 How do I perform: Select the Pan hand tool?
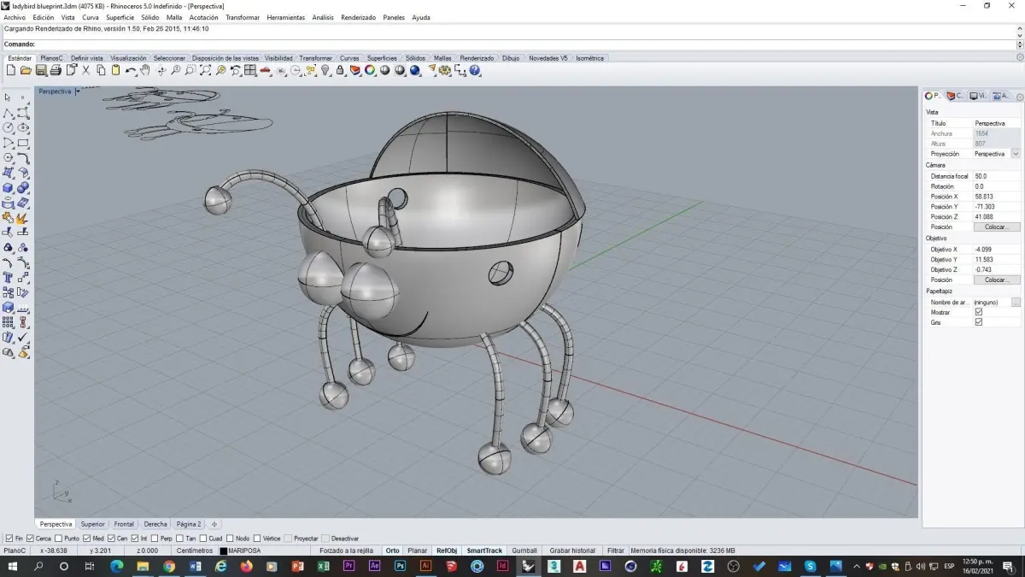[145, 70]
